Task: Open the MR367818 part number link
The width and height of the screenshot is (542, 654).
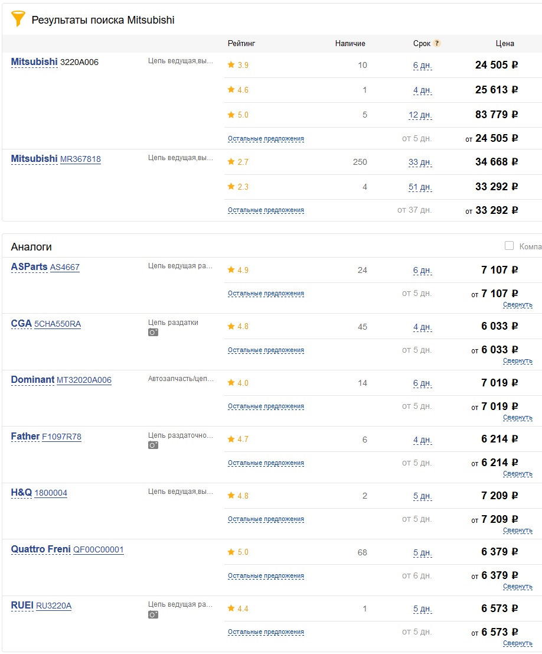Action: [80, 159]
